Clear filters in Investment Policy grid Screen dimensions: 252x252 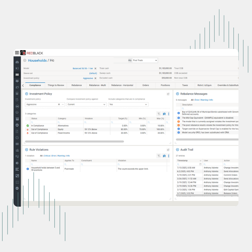pos(159,114)
